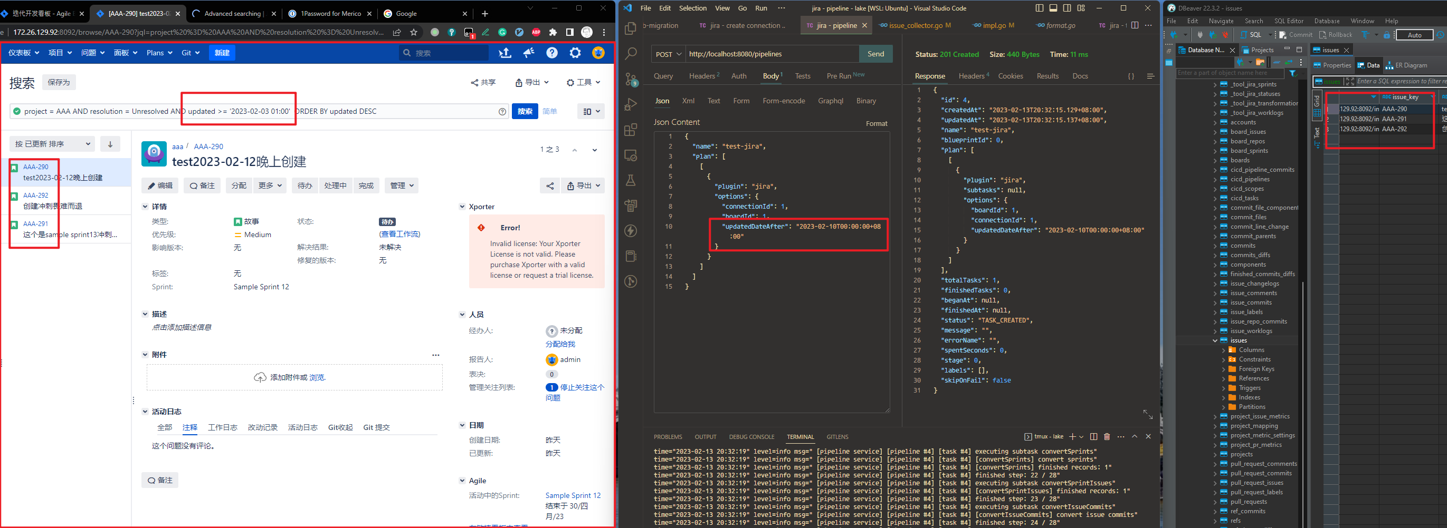Click the 保存为 save-as button
Viewport: 1447px width, 528px height.
tap(59, 83)
